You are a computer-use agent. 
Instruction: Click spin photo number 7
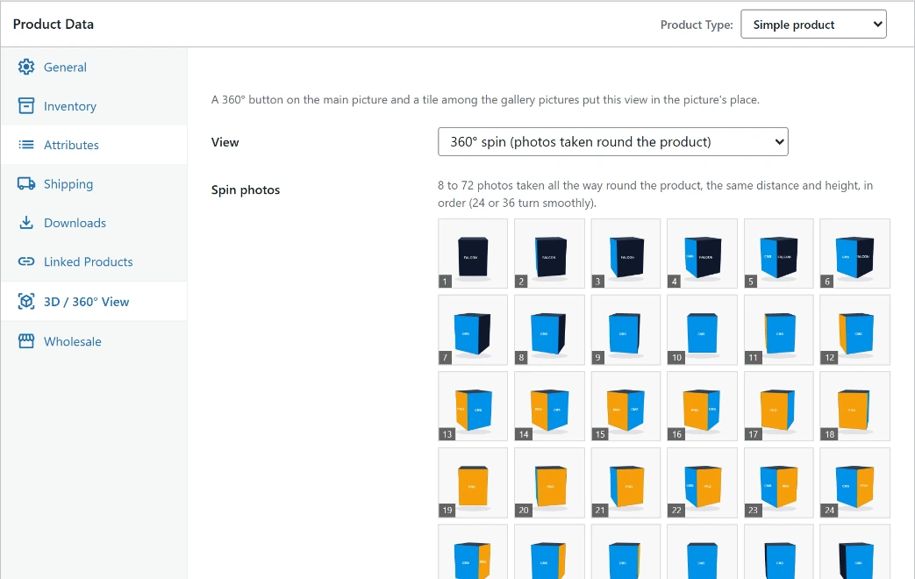tap(473, 330)
